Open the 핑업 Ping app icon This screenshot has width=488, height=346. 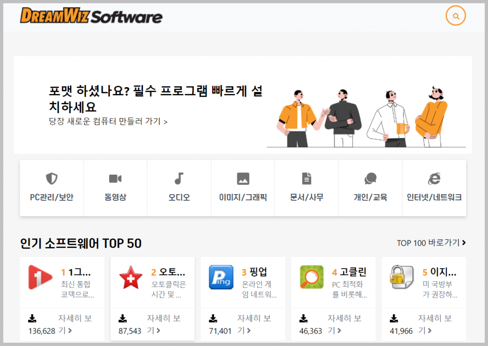coord(221,277)
